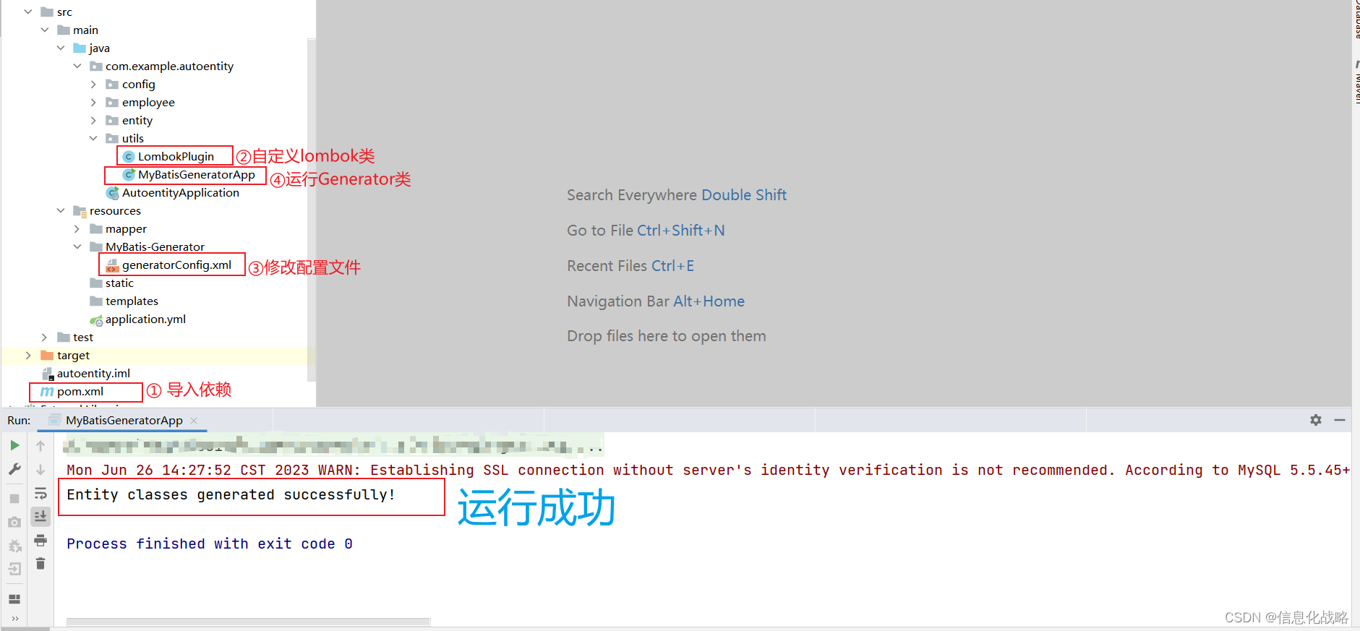
Task: Click 'Navigation Bar Alt+Home' hint
Action: tap(656, 301)
